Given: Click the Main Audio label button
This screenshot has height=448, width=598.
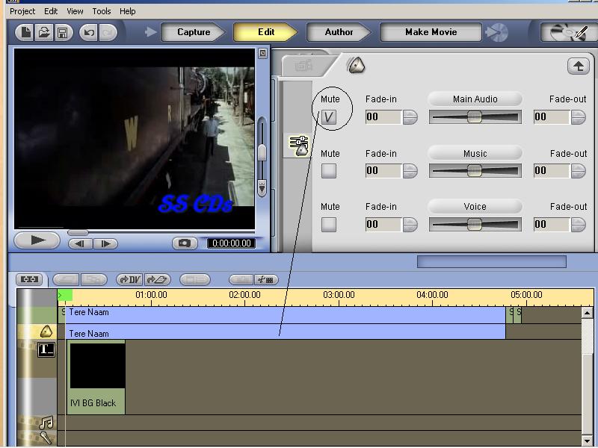Looking at the screenshot, I should tap(475, 99).
